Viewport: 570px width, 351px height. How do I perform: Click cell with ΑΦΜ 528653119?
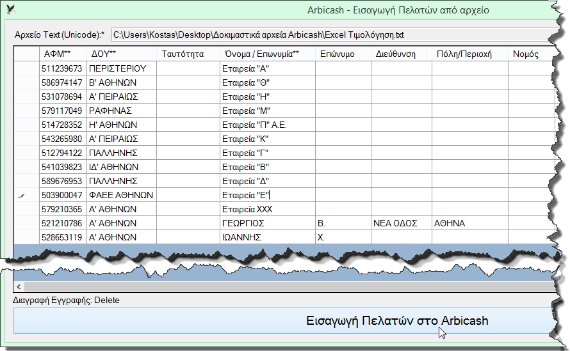(63, 237)
